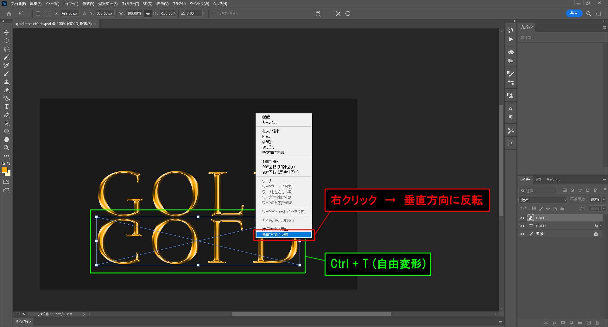Select the Move tool
Viewport: 608px width, 327px height.
coord(6,33)
